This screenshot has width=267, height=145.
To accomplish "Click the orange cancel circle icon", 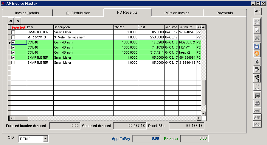I will pyautogui.click(x=257, y=54).
